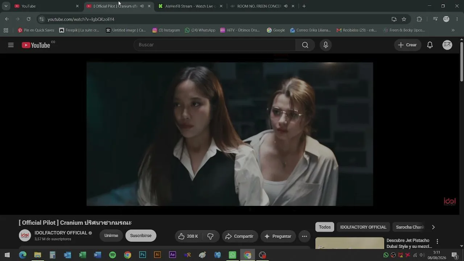The image size is (464, 261).
Task: Open the YouTube guide hamburger menu
Action: click(x=11, y=45)
